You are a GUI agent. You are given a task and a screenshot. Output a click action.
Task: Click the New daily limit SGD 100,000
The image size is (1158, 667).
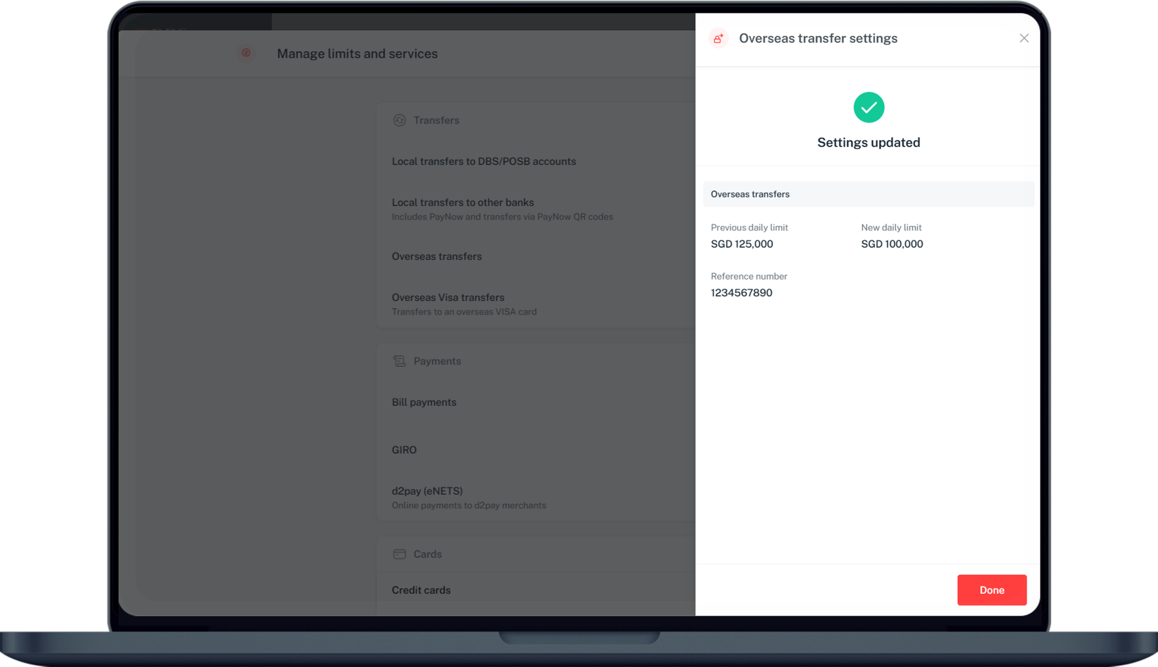(x=891, y=244)
